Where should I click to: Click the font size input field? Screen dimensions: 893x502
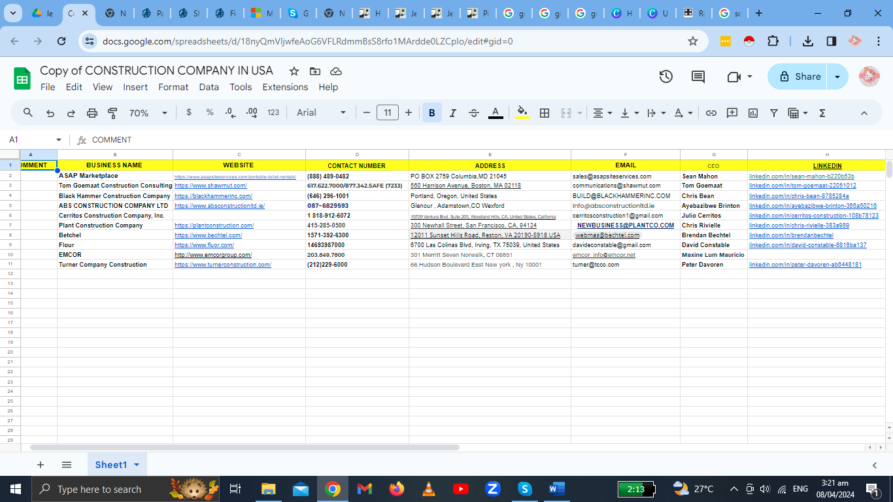point(388,112)
